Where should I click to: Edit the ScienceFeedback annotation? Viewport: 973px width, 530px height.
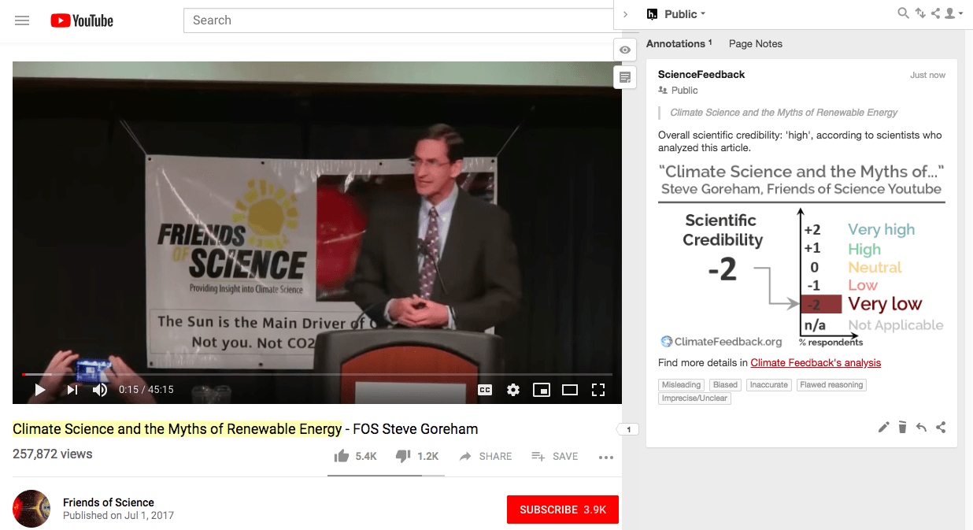coord(883,428)
